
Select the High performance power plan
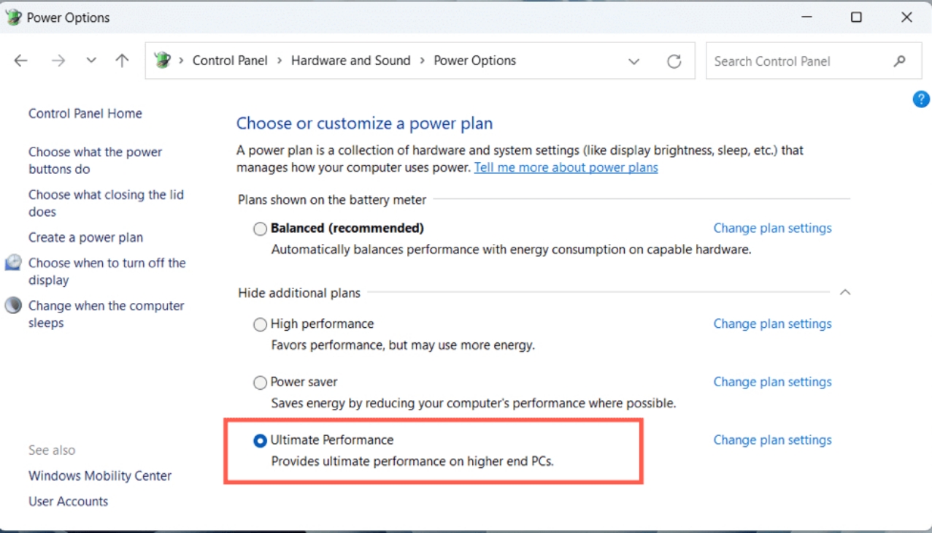[260, 325]
